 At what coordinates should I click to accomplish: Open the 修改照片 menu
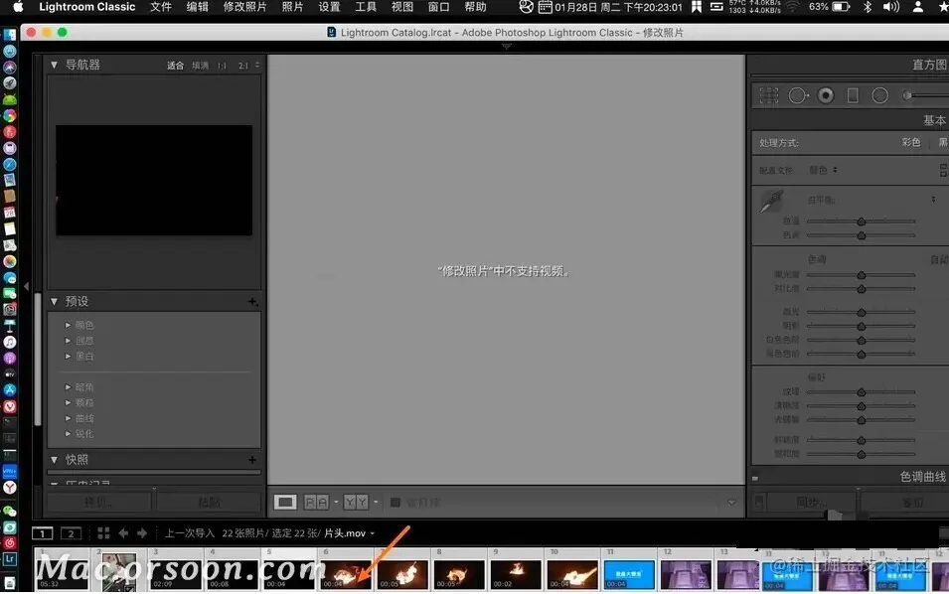[x=244, y=7]
